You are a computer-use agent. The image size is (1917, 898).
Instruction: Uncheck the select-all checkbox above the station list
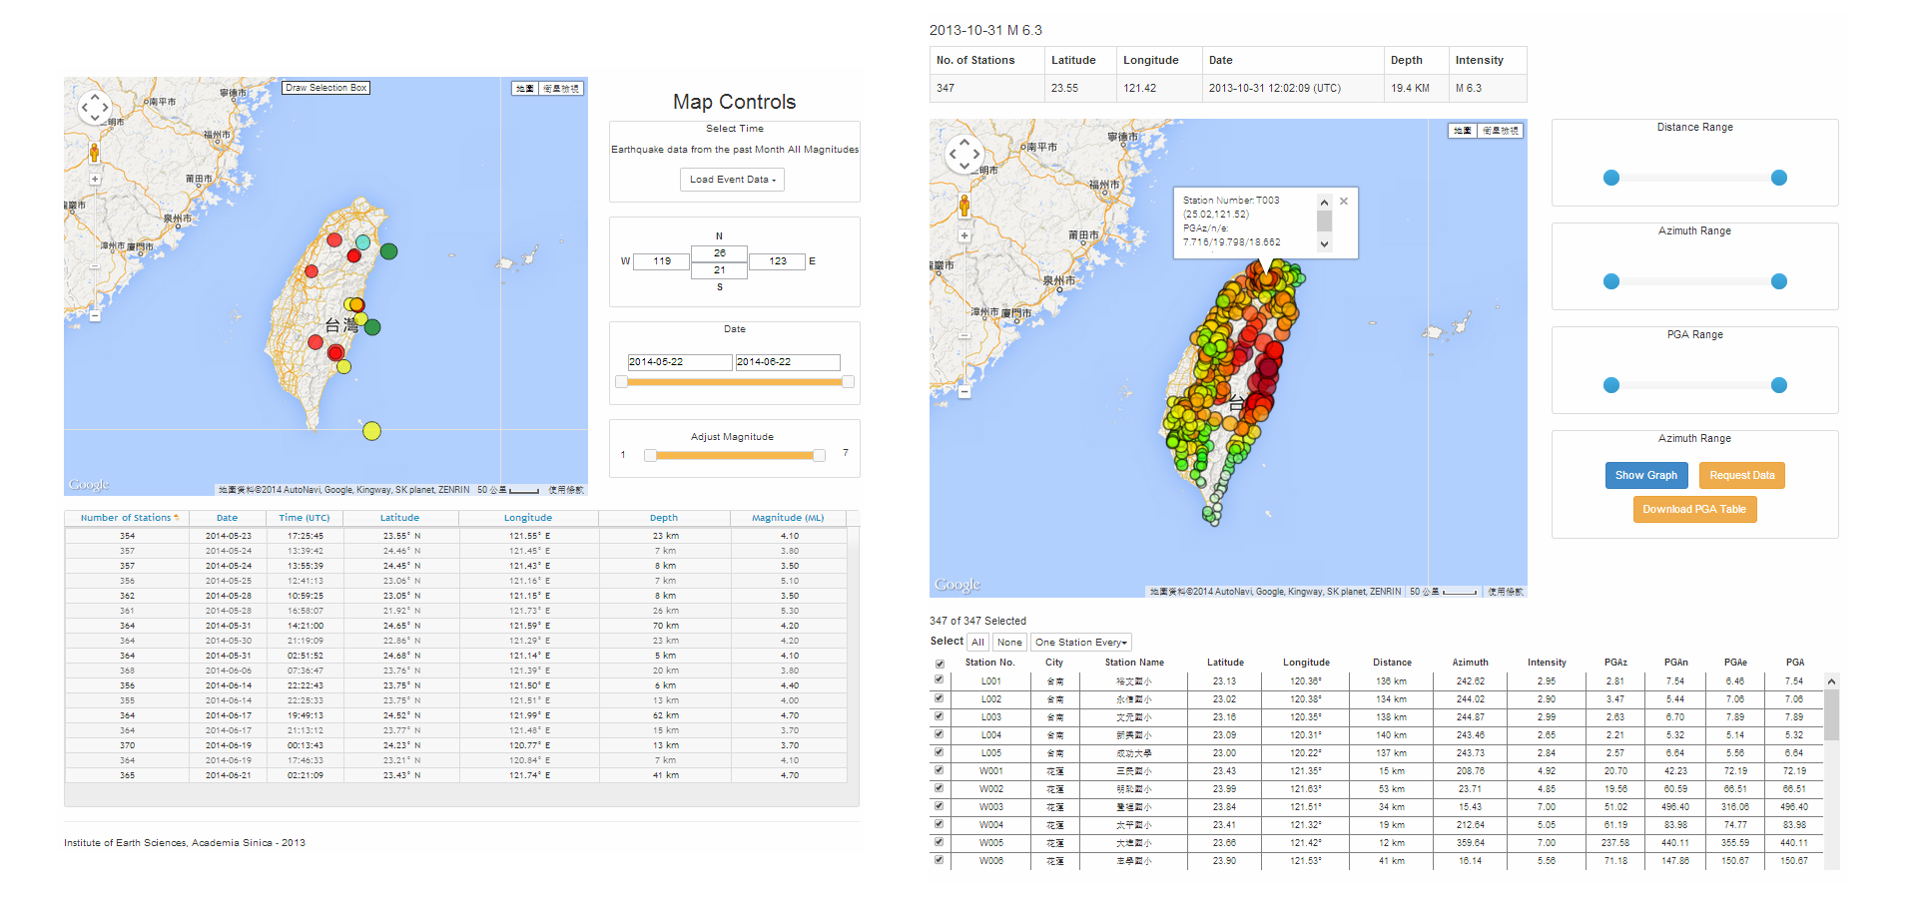(x=940, y=663)
